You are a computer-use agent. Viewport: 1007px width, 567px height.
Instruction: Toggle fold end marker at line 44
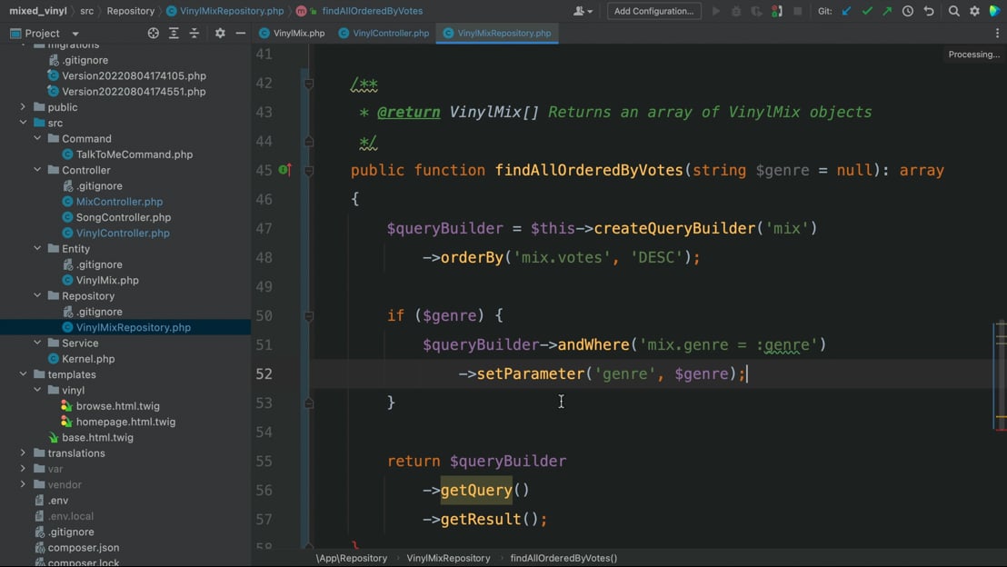(309, 141)
